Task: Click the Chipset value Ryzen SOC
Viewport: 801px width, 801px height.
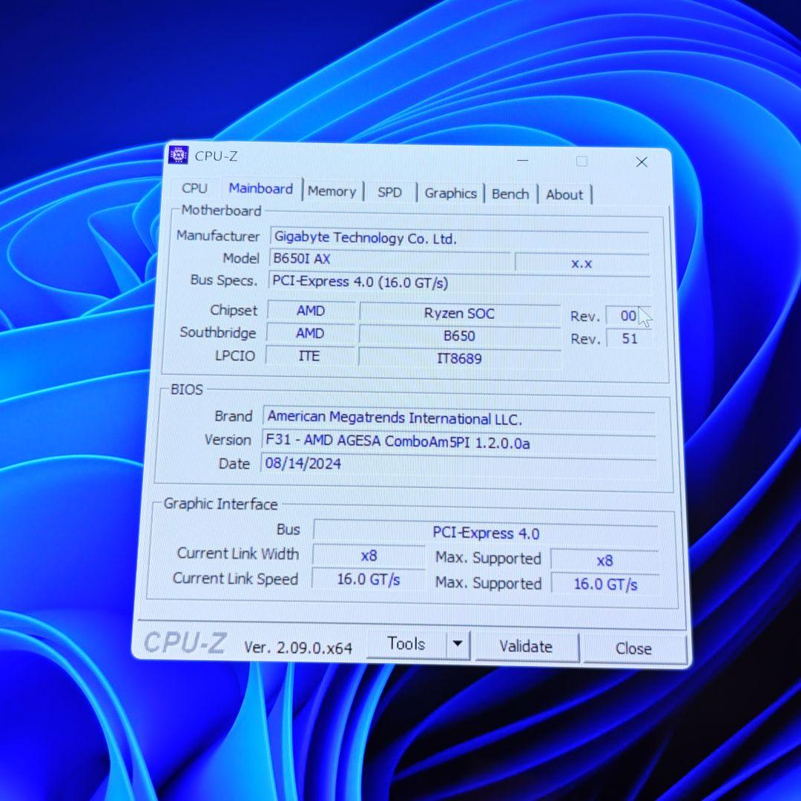Action: (460, 313)
